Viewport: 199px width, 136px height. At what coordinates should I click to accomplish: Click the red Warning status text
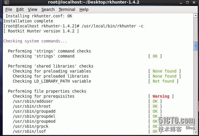[161, 96]
